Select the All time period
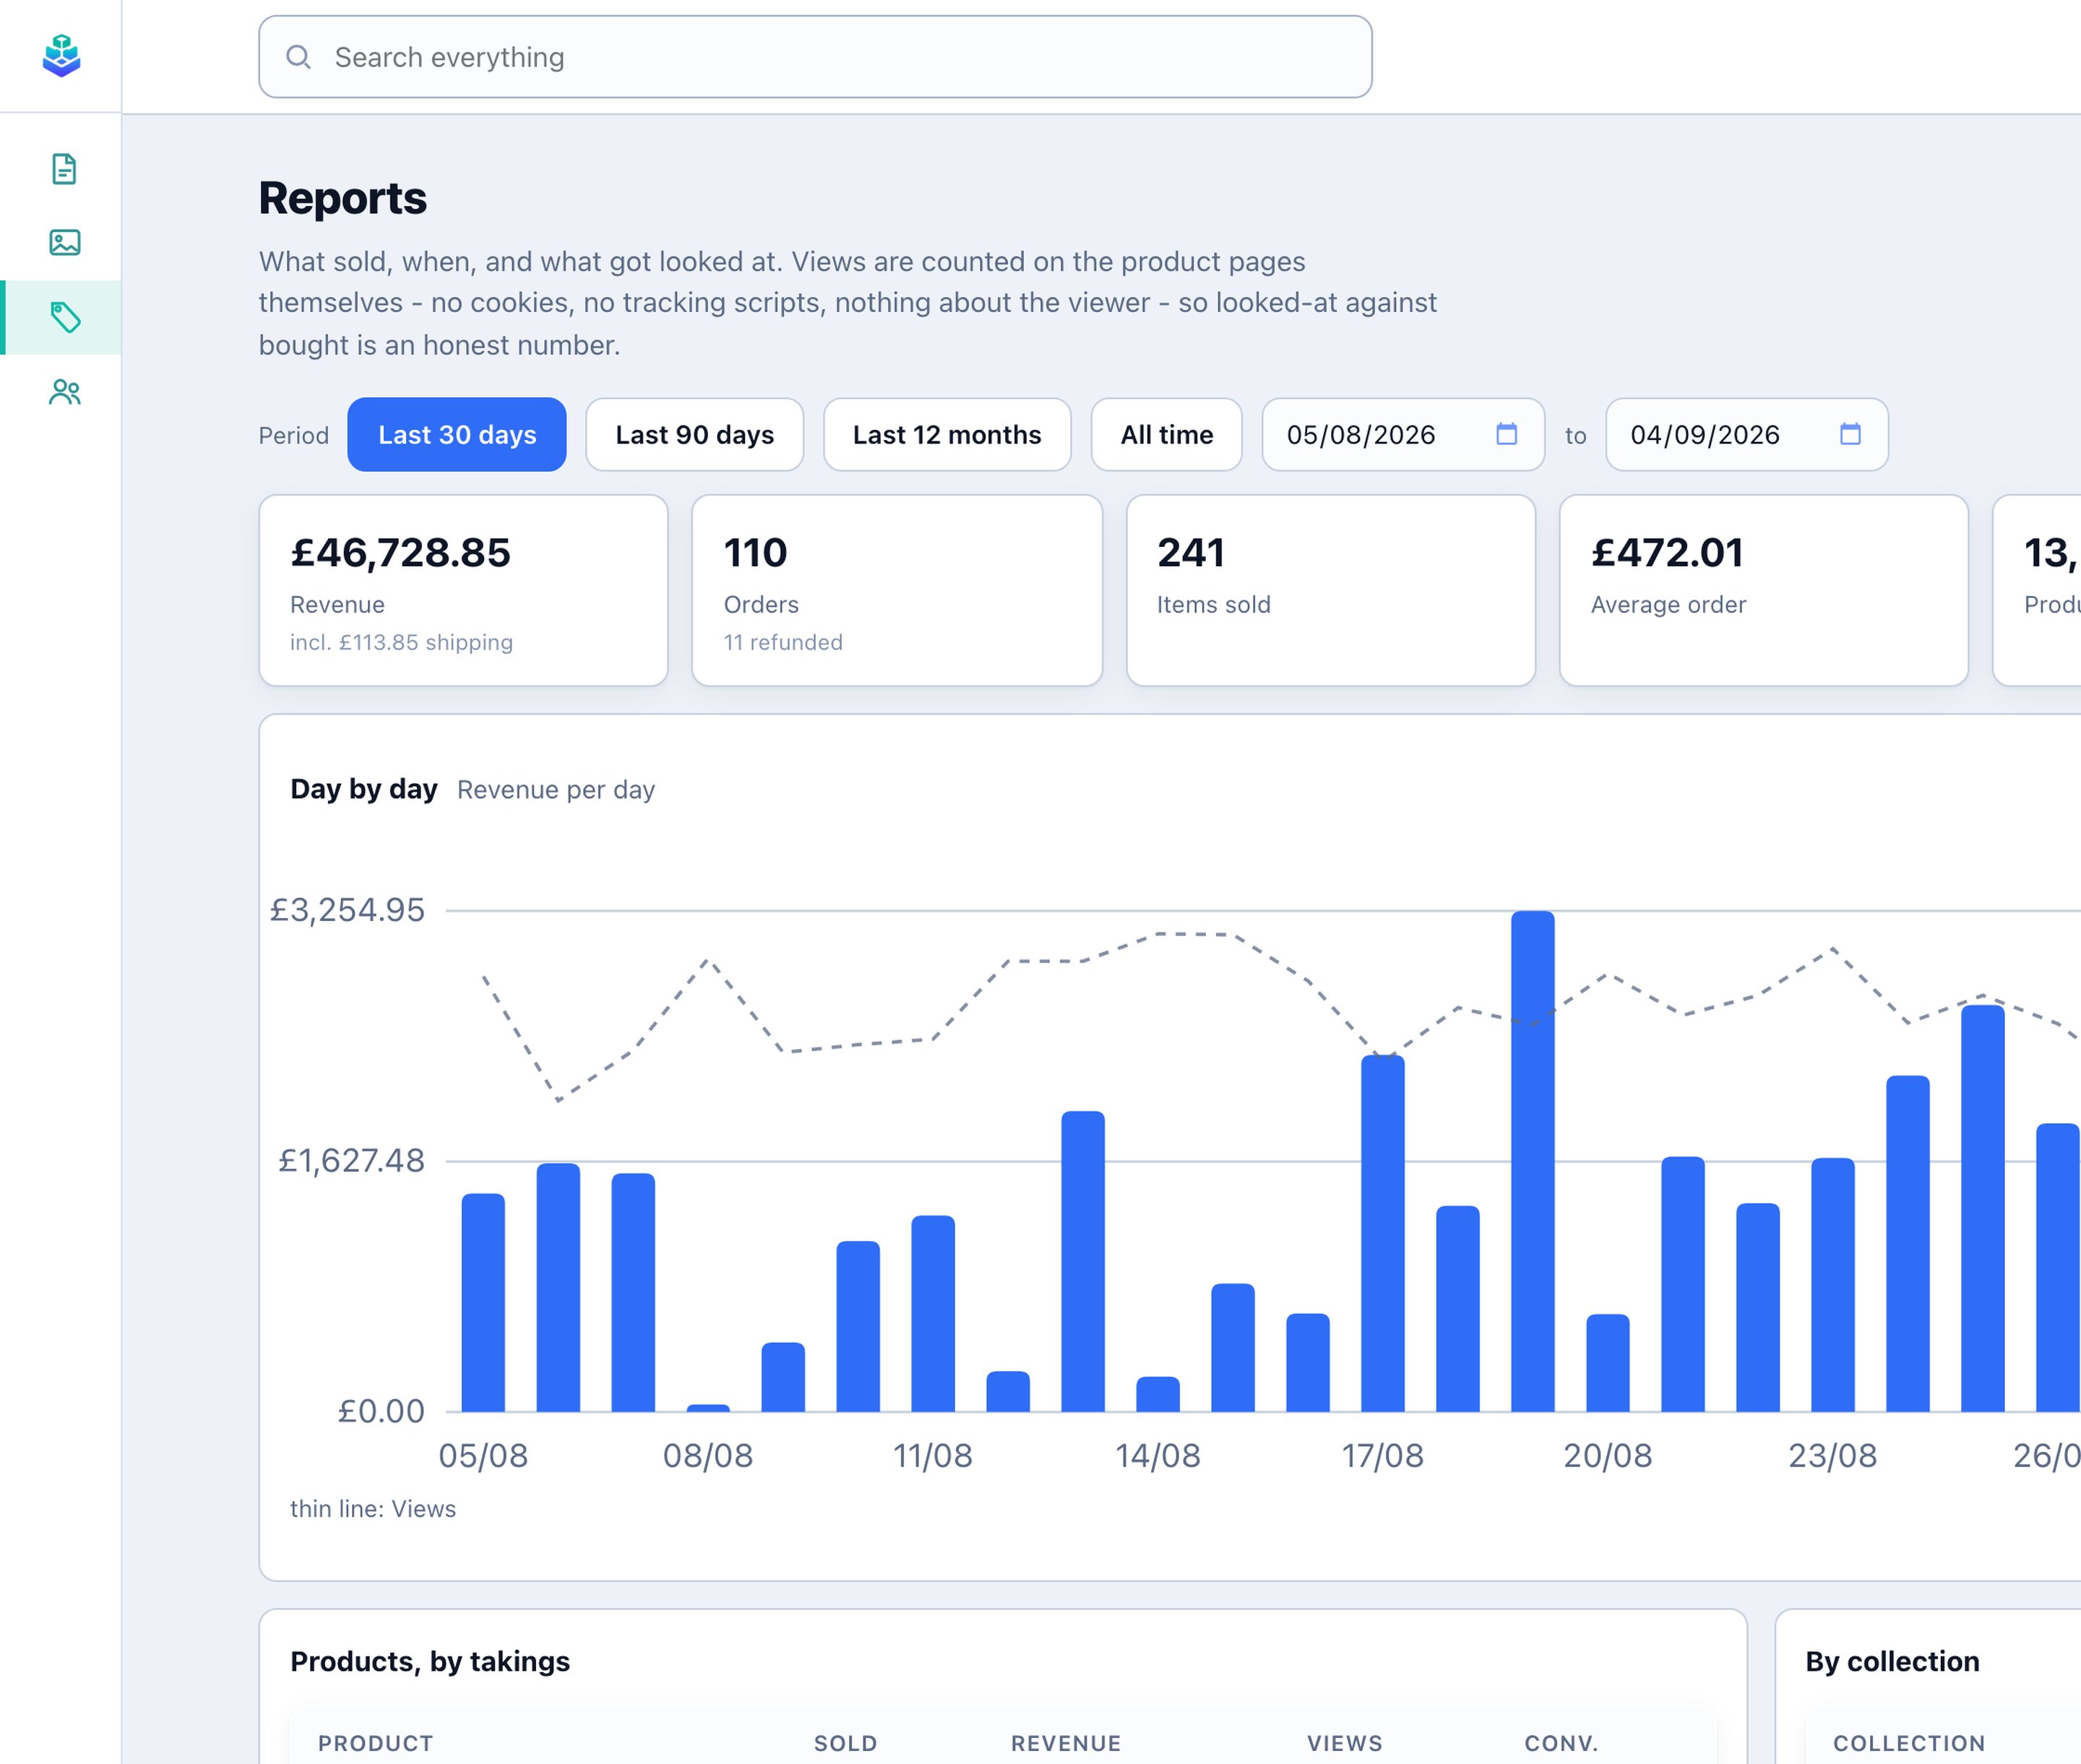Image resolution: width=2081 pixels, height=1764 pixels. click(x=1166, y=435)
